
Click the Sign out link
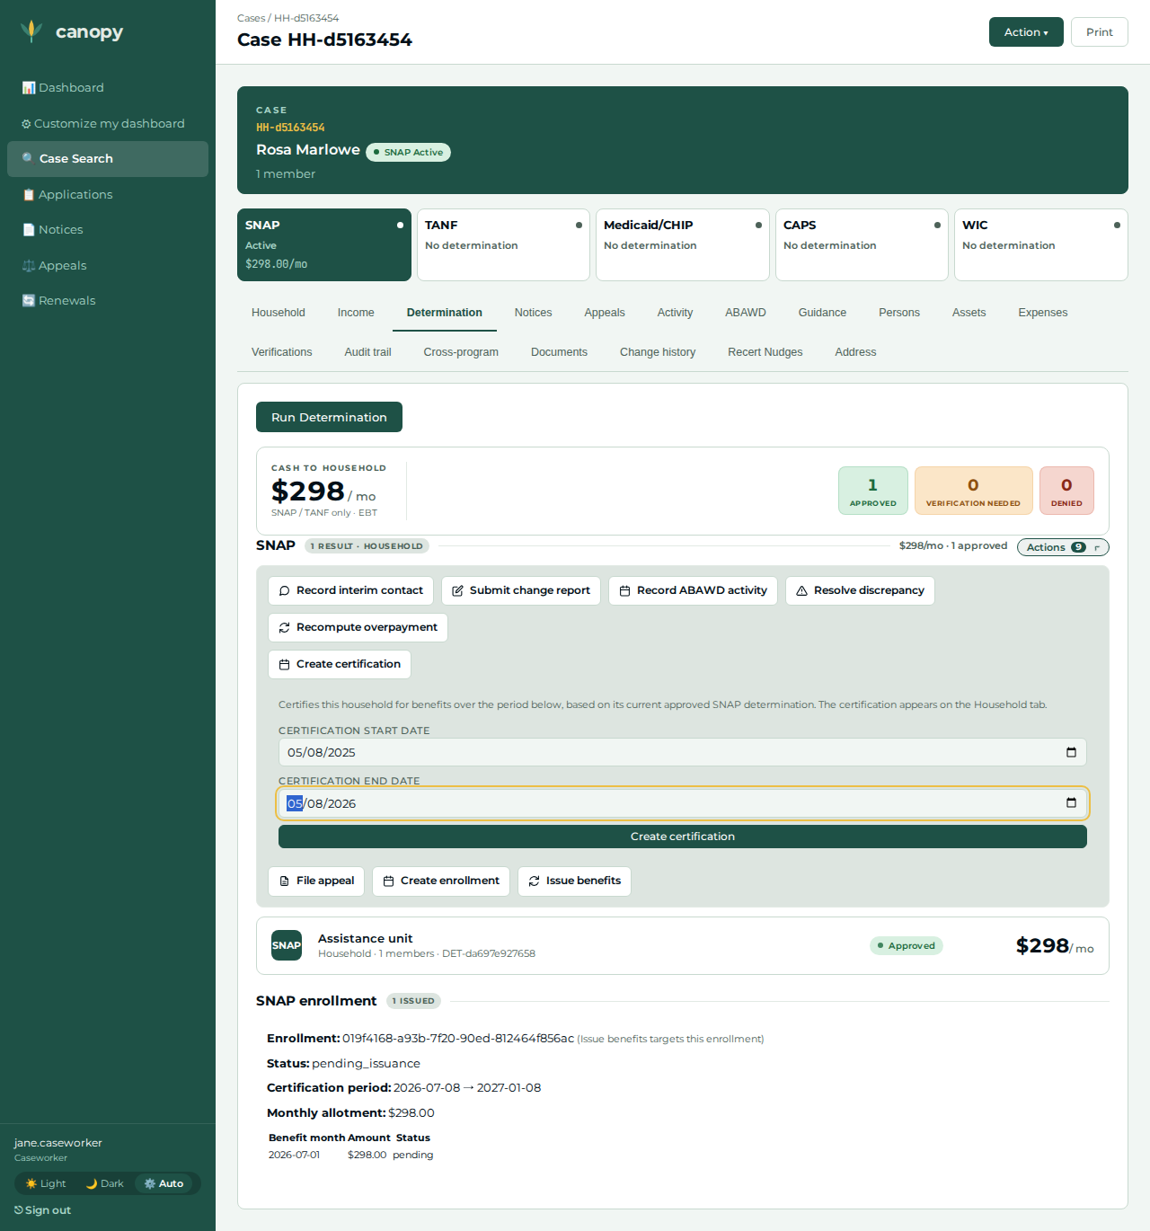(x=42, y=1210)
